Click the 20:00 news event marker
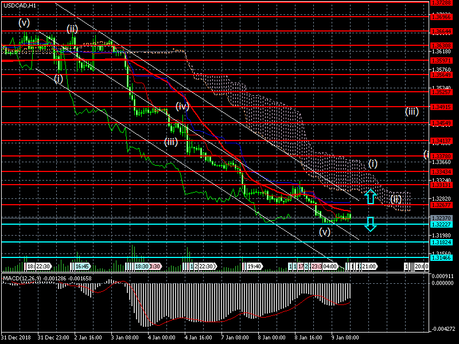Image resolution: width=459 pixels, height=344 pixels. [x=422, y=267]
